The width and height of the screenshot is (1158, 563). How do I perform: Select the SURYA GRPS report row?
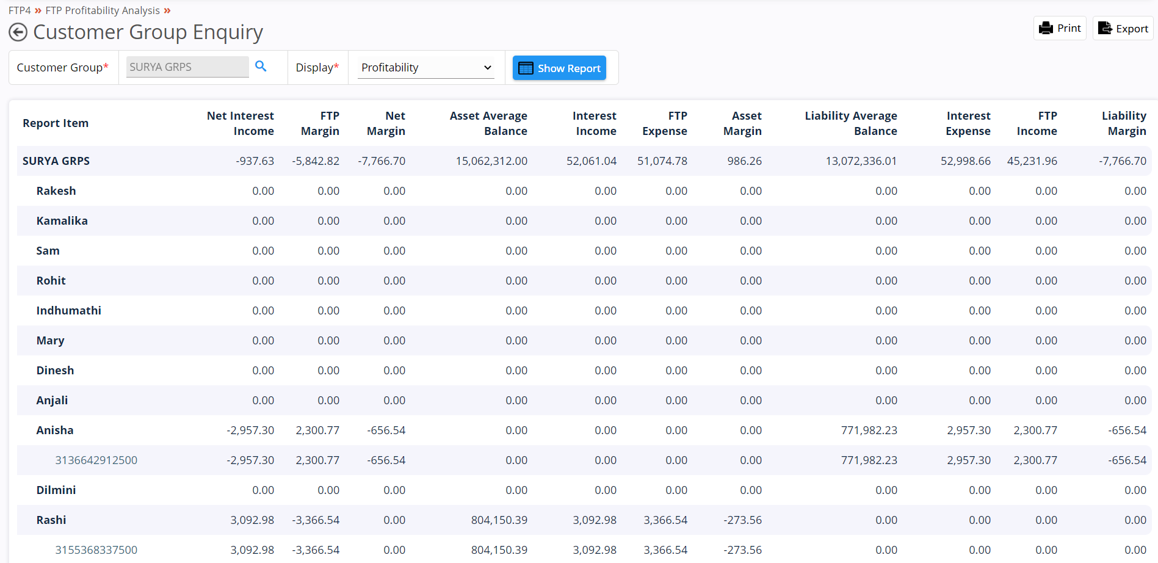coord(584,161)
